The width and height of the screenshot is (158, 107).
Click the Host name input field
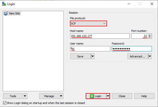tap(99, 36)
